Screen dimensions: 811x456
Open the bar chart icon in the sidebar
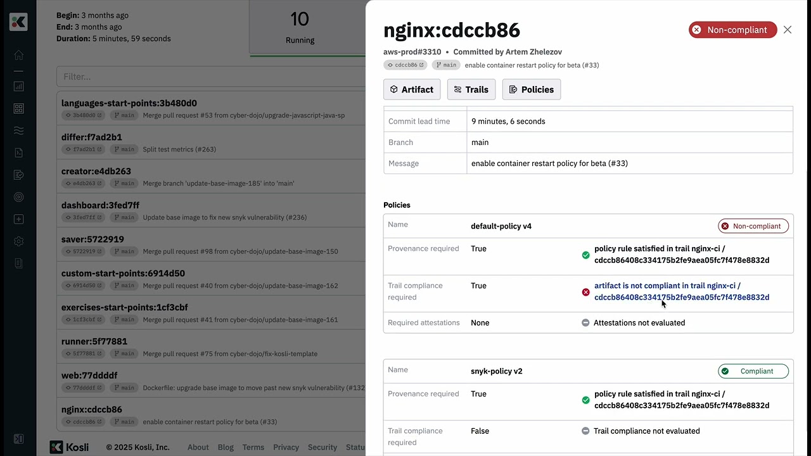coord(18,86)
